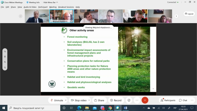Viewport: 197px width, 111px height.
Task: Open the Mail app from the taskbar
Action: coord(94,108)
